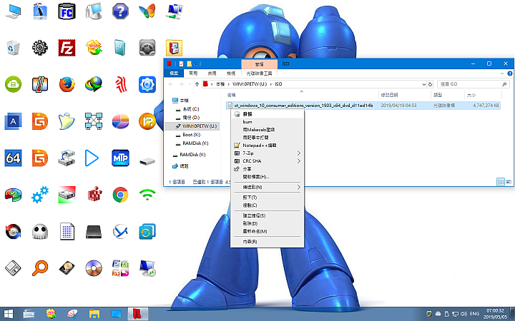Viewport: 515px width, 321px height.
Task: Open the FileZilla desktop icon
Action: click(x=67, y=48)
